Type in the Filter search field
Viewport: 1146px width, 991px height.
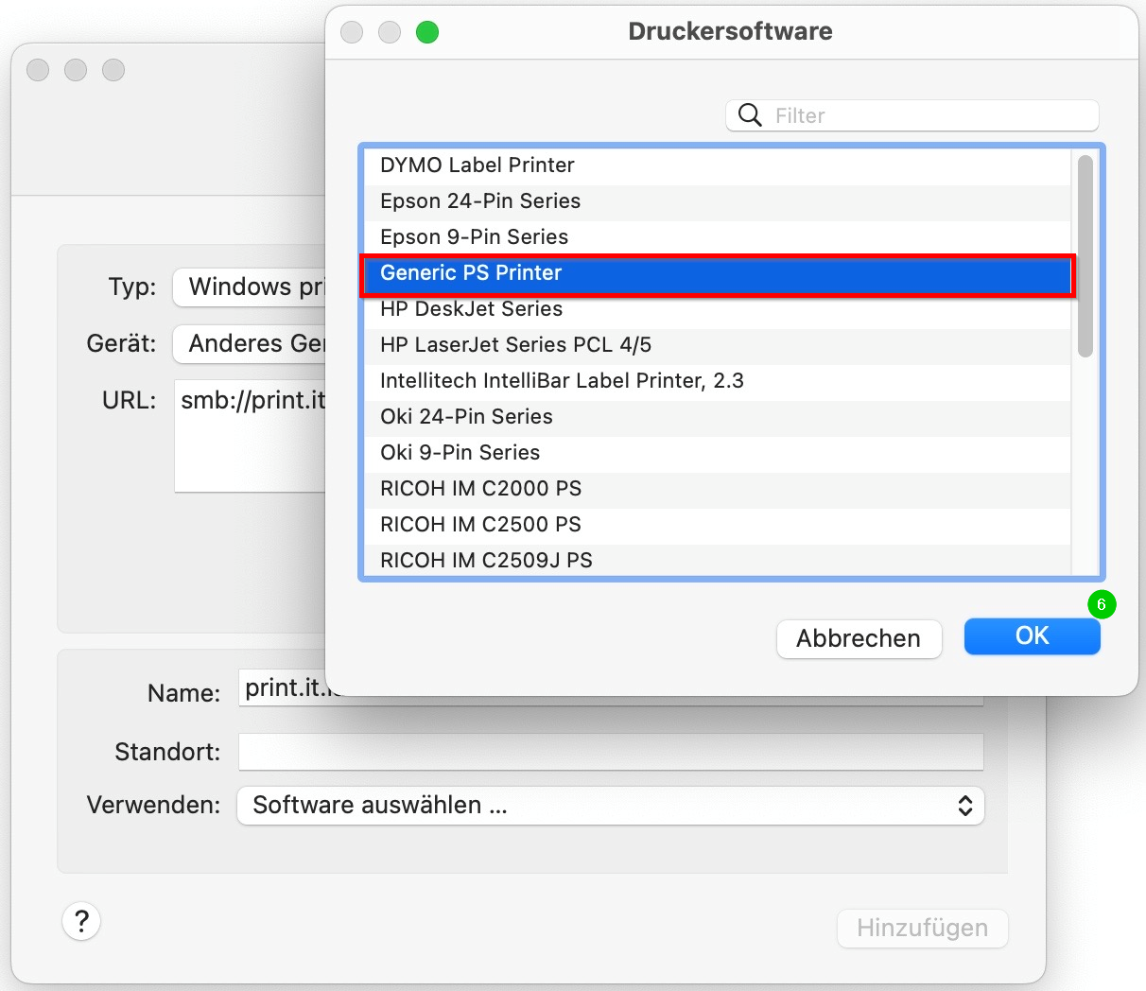click(931, 115)
